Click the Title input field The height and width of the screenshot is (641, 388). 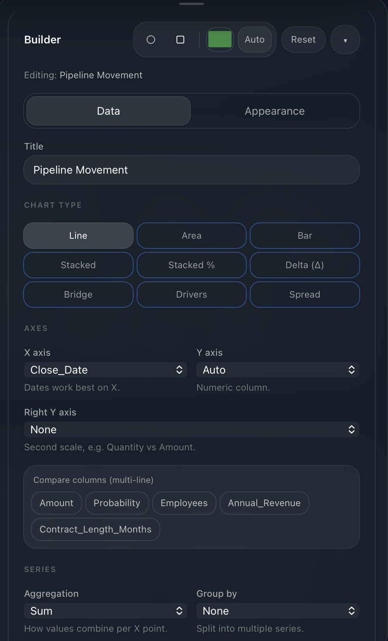[x=192, y=170]
